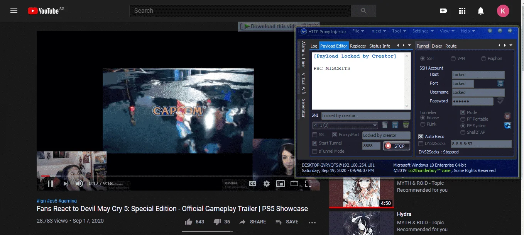Open the YouTube apps grid
Screen dimensions: 524x235
(462, 11)
